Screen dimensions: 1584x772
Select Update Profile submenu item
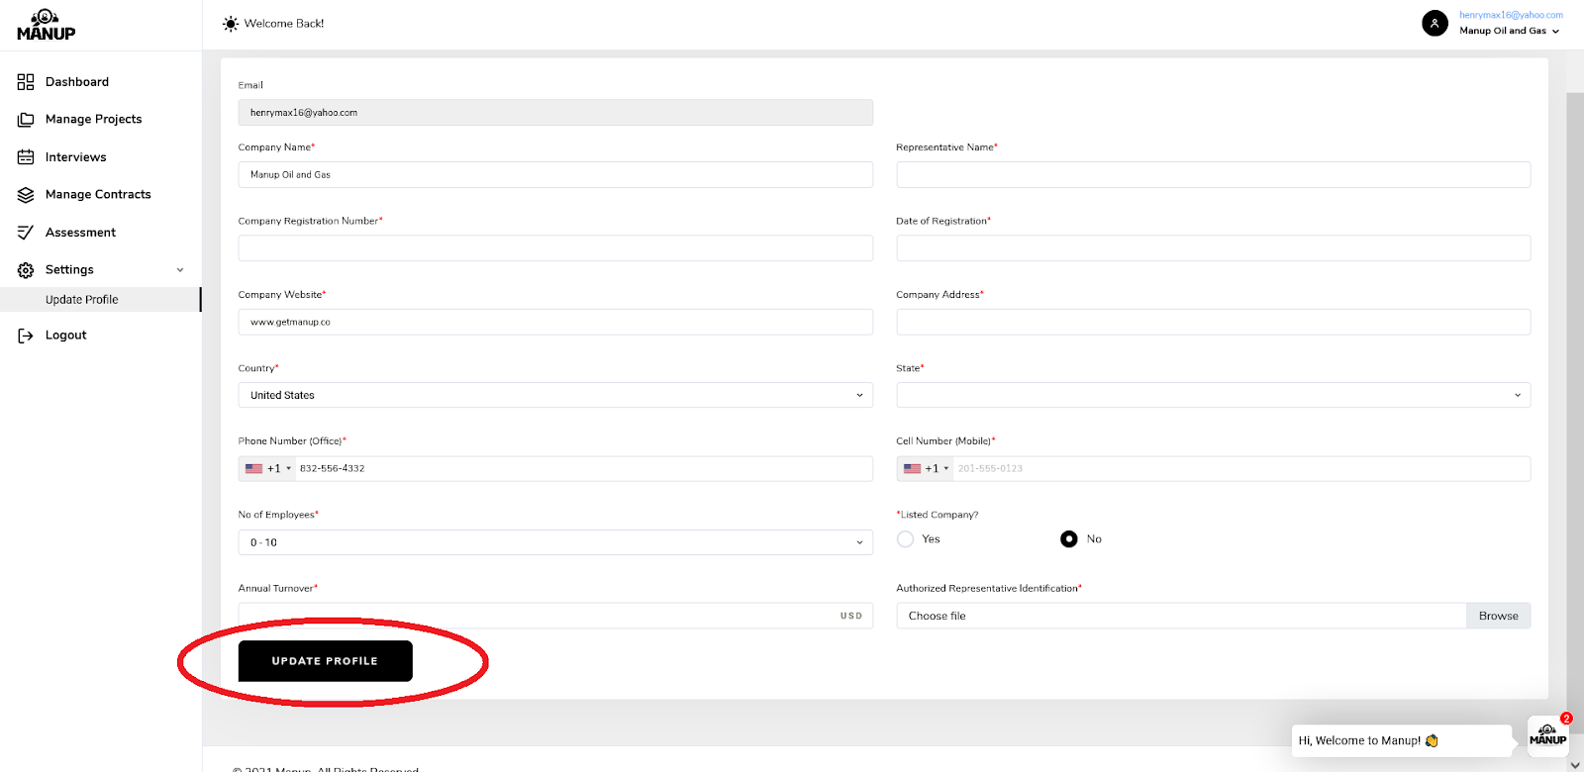101,300
